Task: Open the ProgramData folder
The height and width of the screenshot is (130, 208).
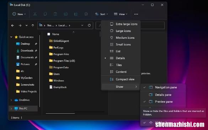Action: (x=61, y=67)
